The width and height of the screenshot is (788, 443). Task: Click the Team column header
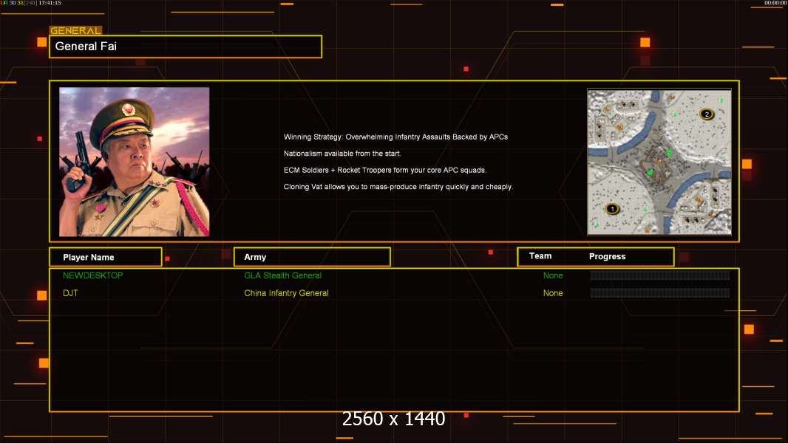540,256
